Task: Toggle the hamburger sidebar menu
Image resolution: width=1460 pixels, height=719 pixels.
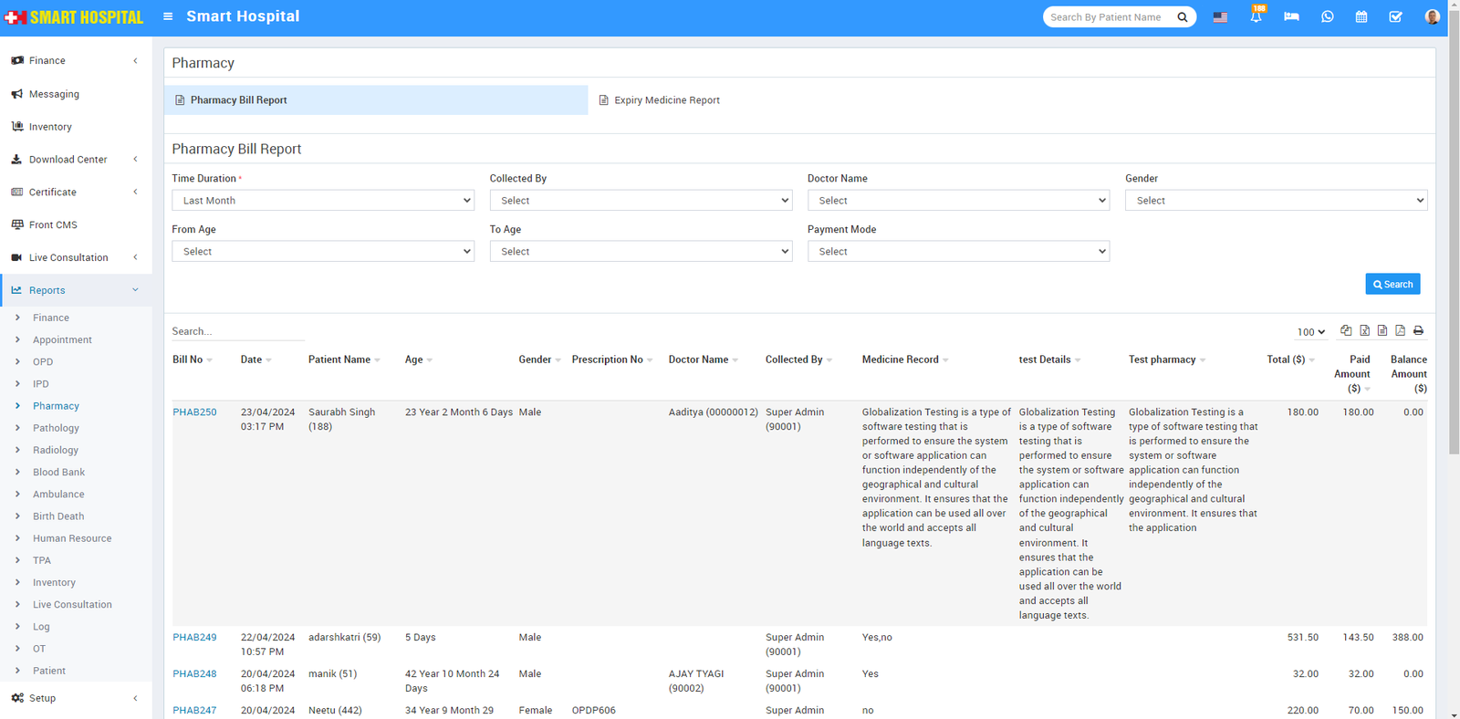Action: coord(168,16)
